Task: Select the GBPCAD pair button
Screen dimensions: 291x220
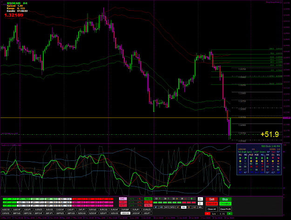Action: click(x=28, y=213)
